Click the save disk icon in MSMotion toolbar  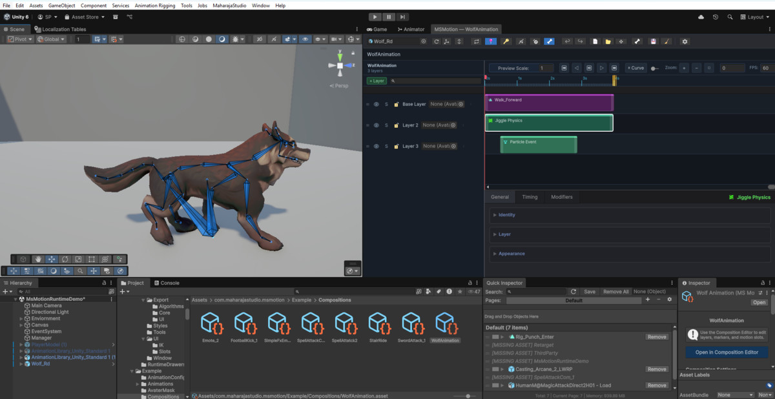654,41
